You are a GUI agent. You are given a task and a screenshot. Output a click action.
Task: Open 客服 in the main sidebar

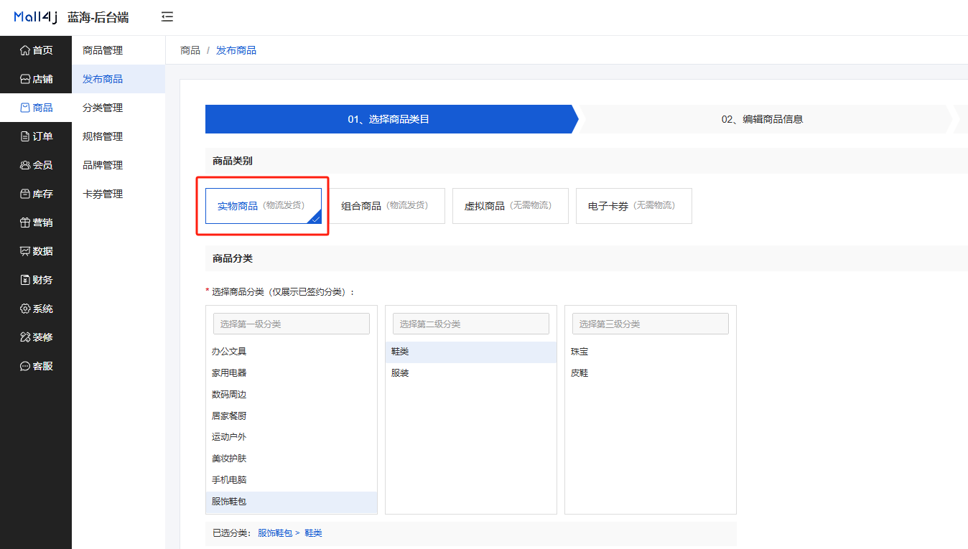click(36, 366)
